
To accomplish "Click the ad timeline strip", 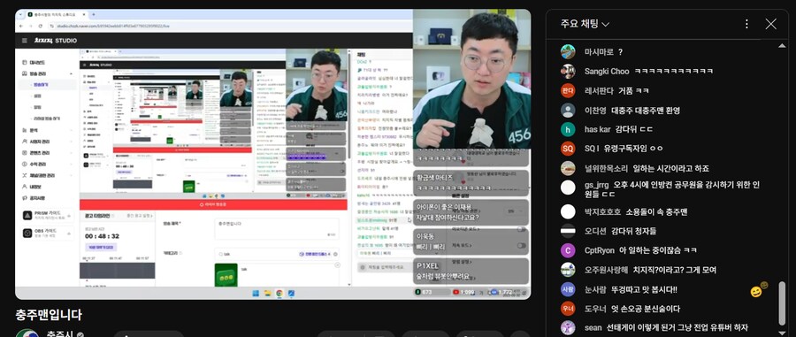I will [x=118, y=271].
